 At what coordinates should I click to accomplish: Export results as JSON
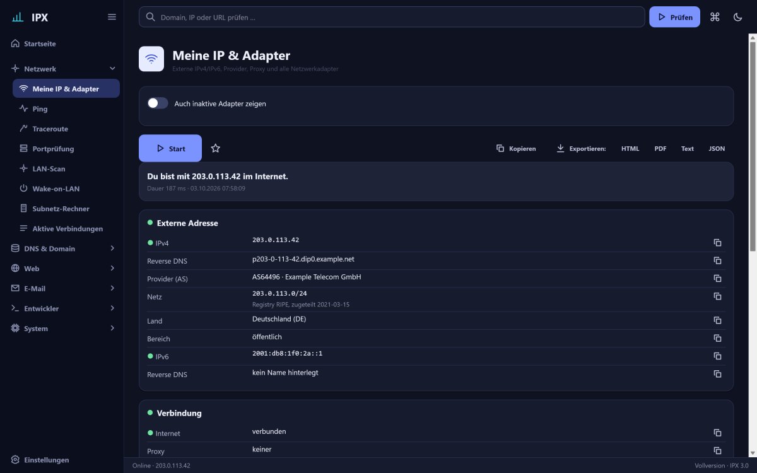pos(717,149)
